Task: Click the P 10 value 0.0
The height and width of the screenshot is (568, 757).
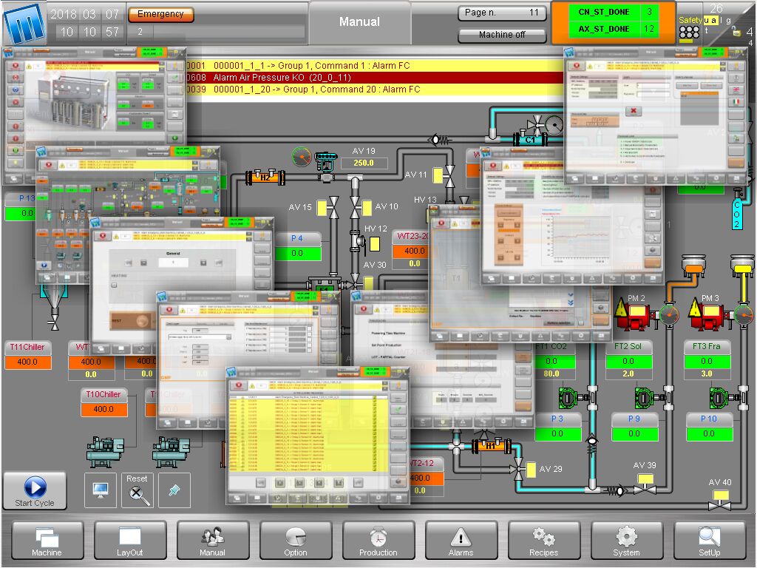Action: point(709,433)
